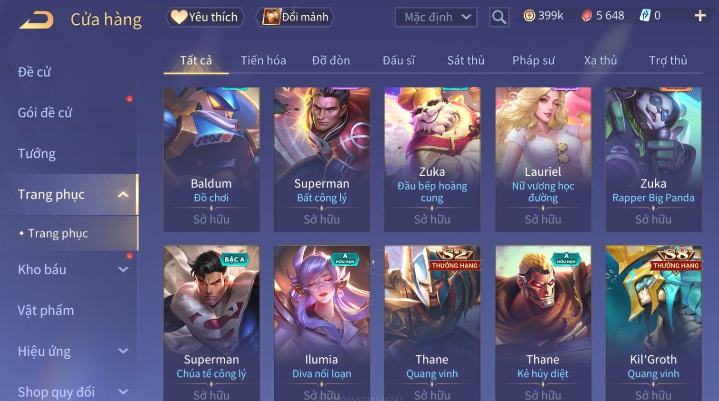Go back using the golden arrow icon
Viewport: 719px width, 401px height.
[37, 20]
